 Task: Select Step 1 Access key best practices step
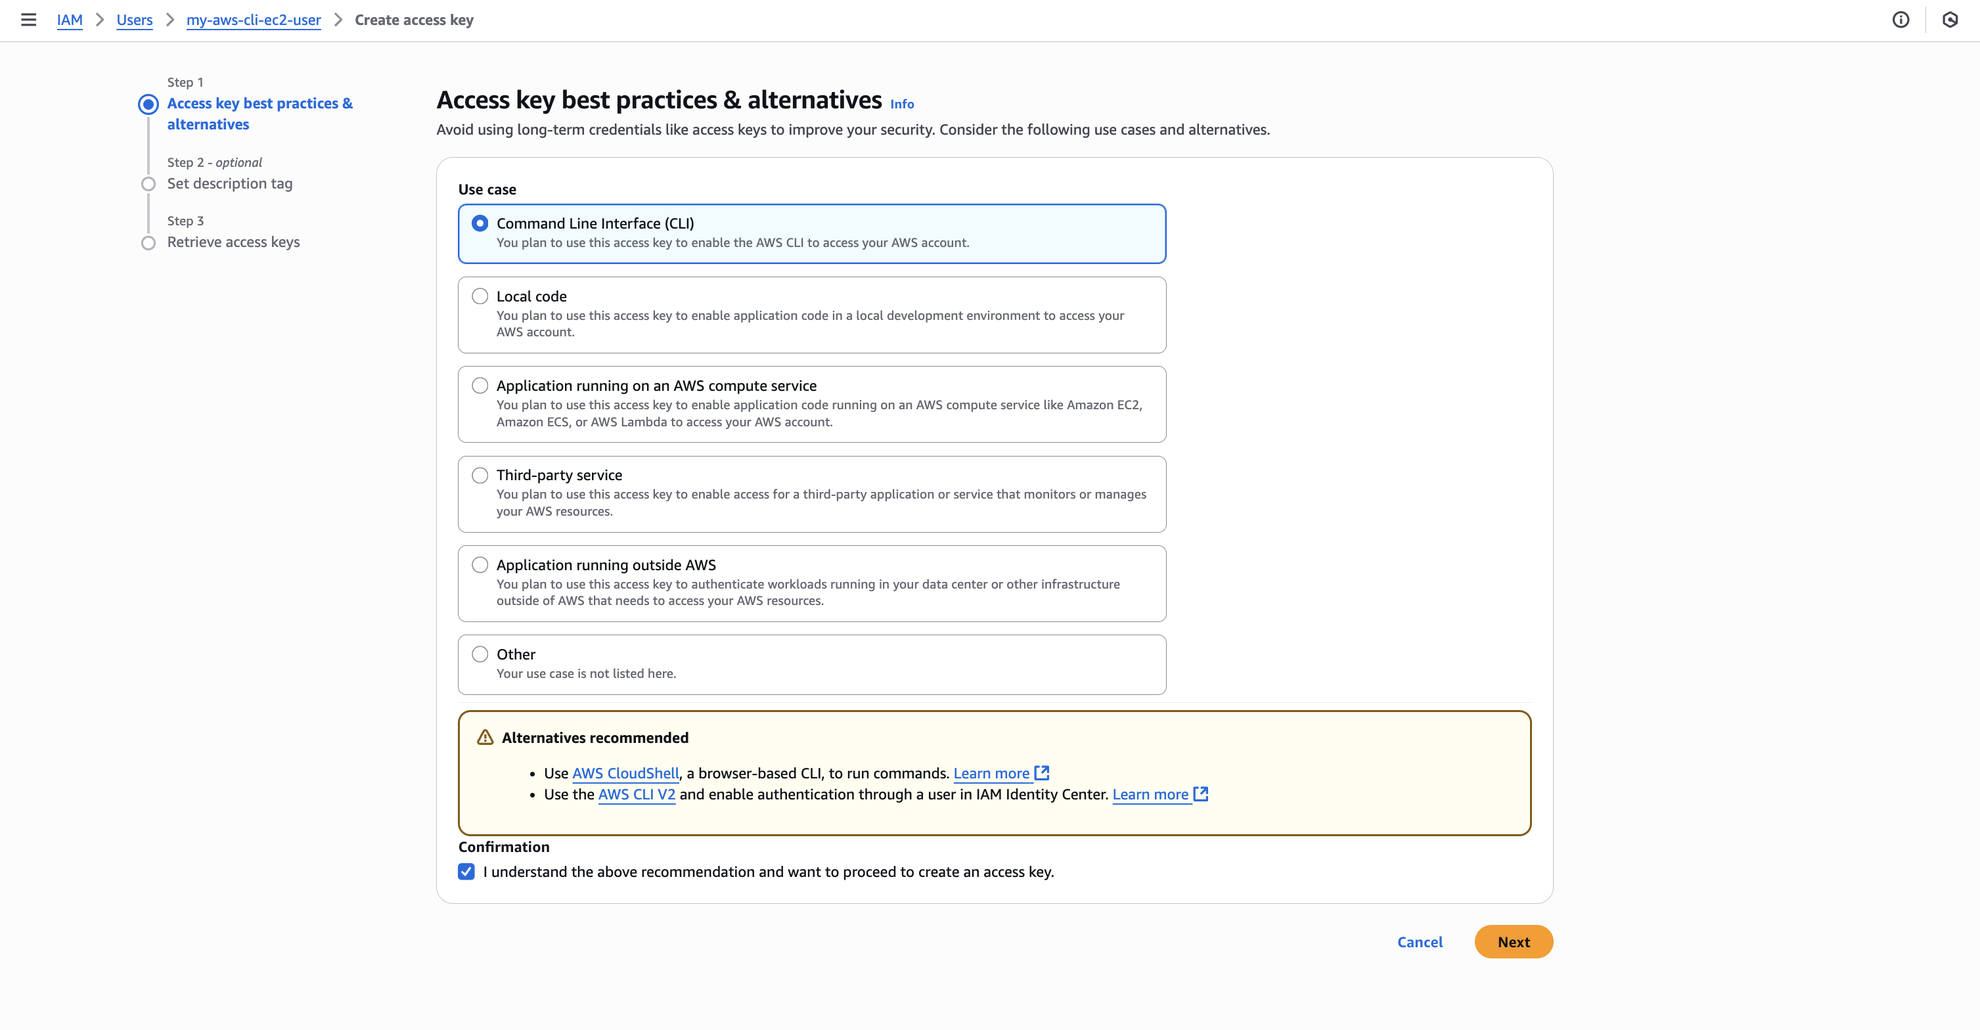pyautogui.click(x=259, y=114)
